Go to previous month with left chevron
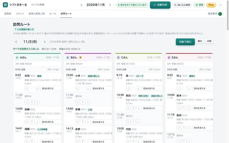 click(x=81, y=5)
